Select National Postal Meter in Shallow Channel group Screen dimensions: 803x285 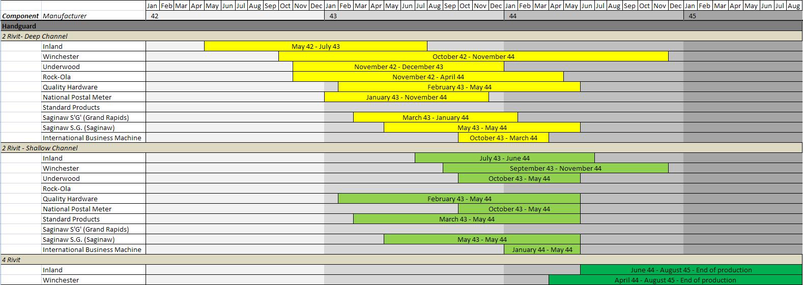click(94, 209)
